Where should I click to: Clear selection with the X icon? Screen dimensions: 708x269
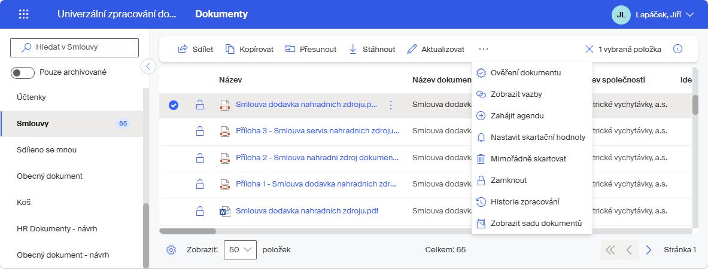pos(590,49)
